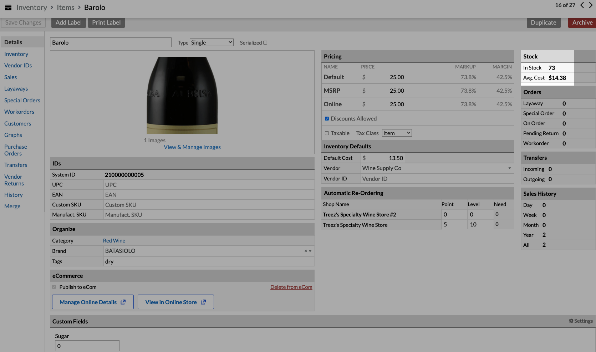Go to next item arrow
596x352 pixels.
[x=591, y=5]
